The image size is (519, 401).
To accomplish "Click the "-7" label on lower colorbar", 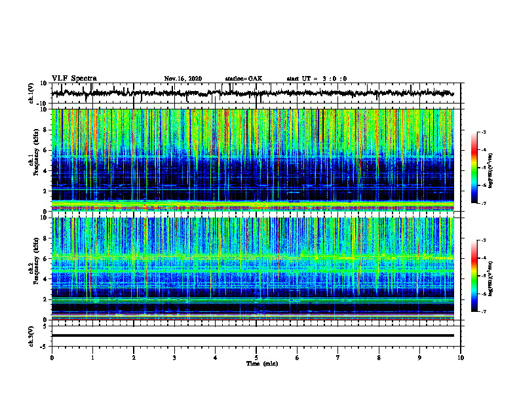I will [484, 311].
